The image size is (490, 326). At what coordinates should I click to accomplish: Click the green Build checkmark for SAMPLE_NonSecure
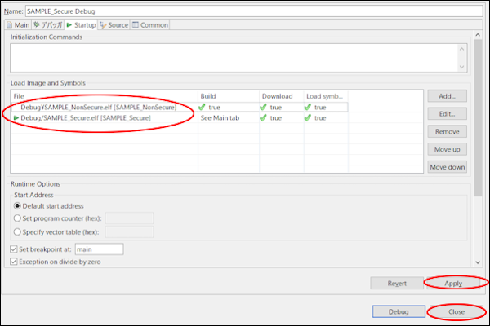pos(203,107)
